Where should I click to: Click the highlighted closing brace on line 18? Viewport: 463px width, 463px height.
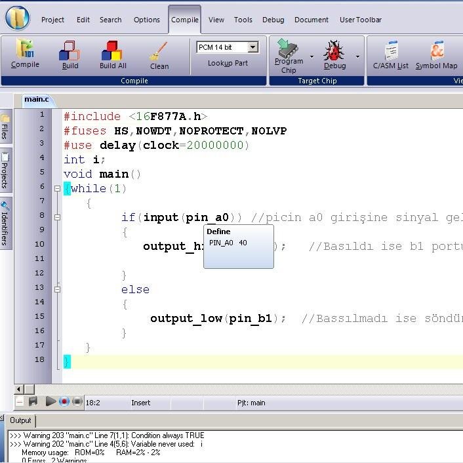[67, 362]
